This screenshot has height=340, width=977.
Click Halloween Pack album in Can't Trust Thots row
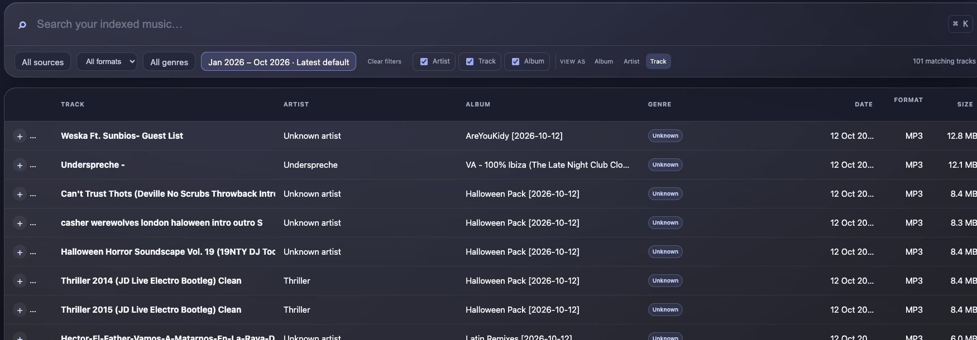pos(523,193)
